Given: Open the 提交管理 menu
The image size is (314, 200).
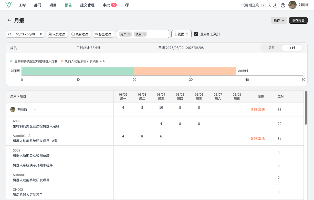Looking at the screenshot, I should pos(87,5).
